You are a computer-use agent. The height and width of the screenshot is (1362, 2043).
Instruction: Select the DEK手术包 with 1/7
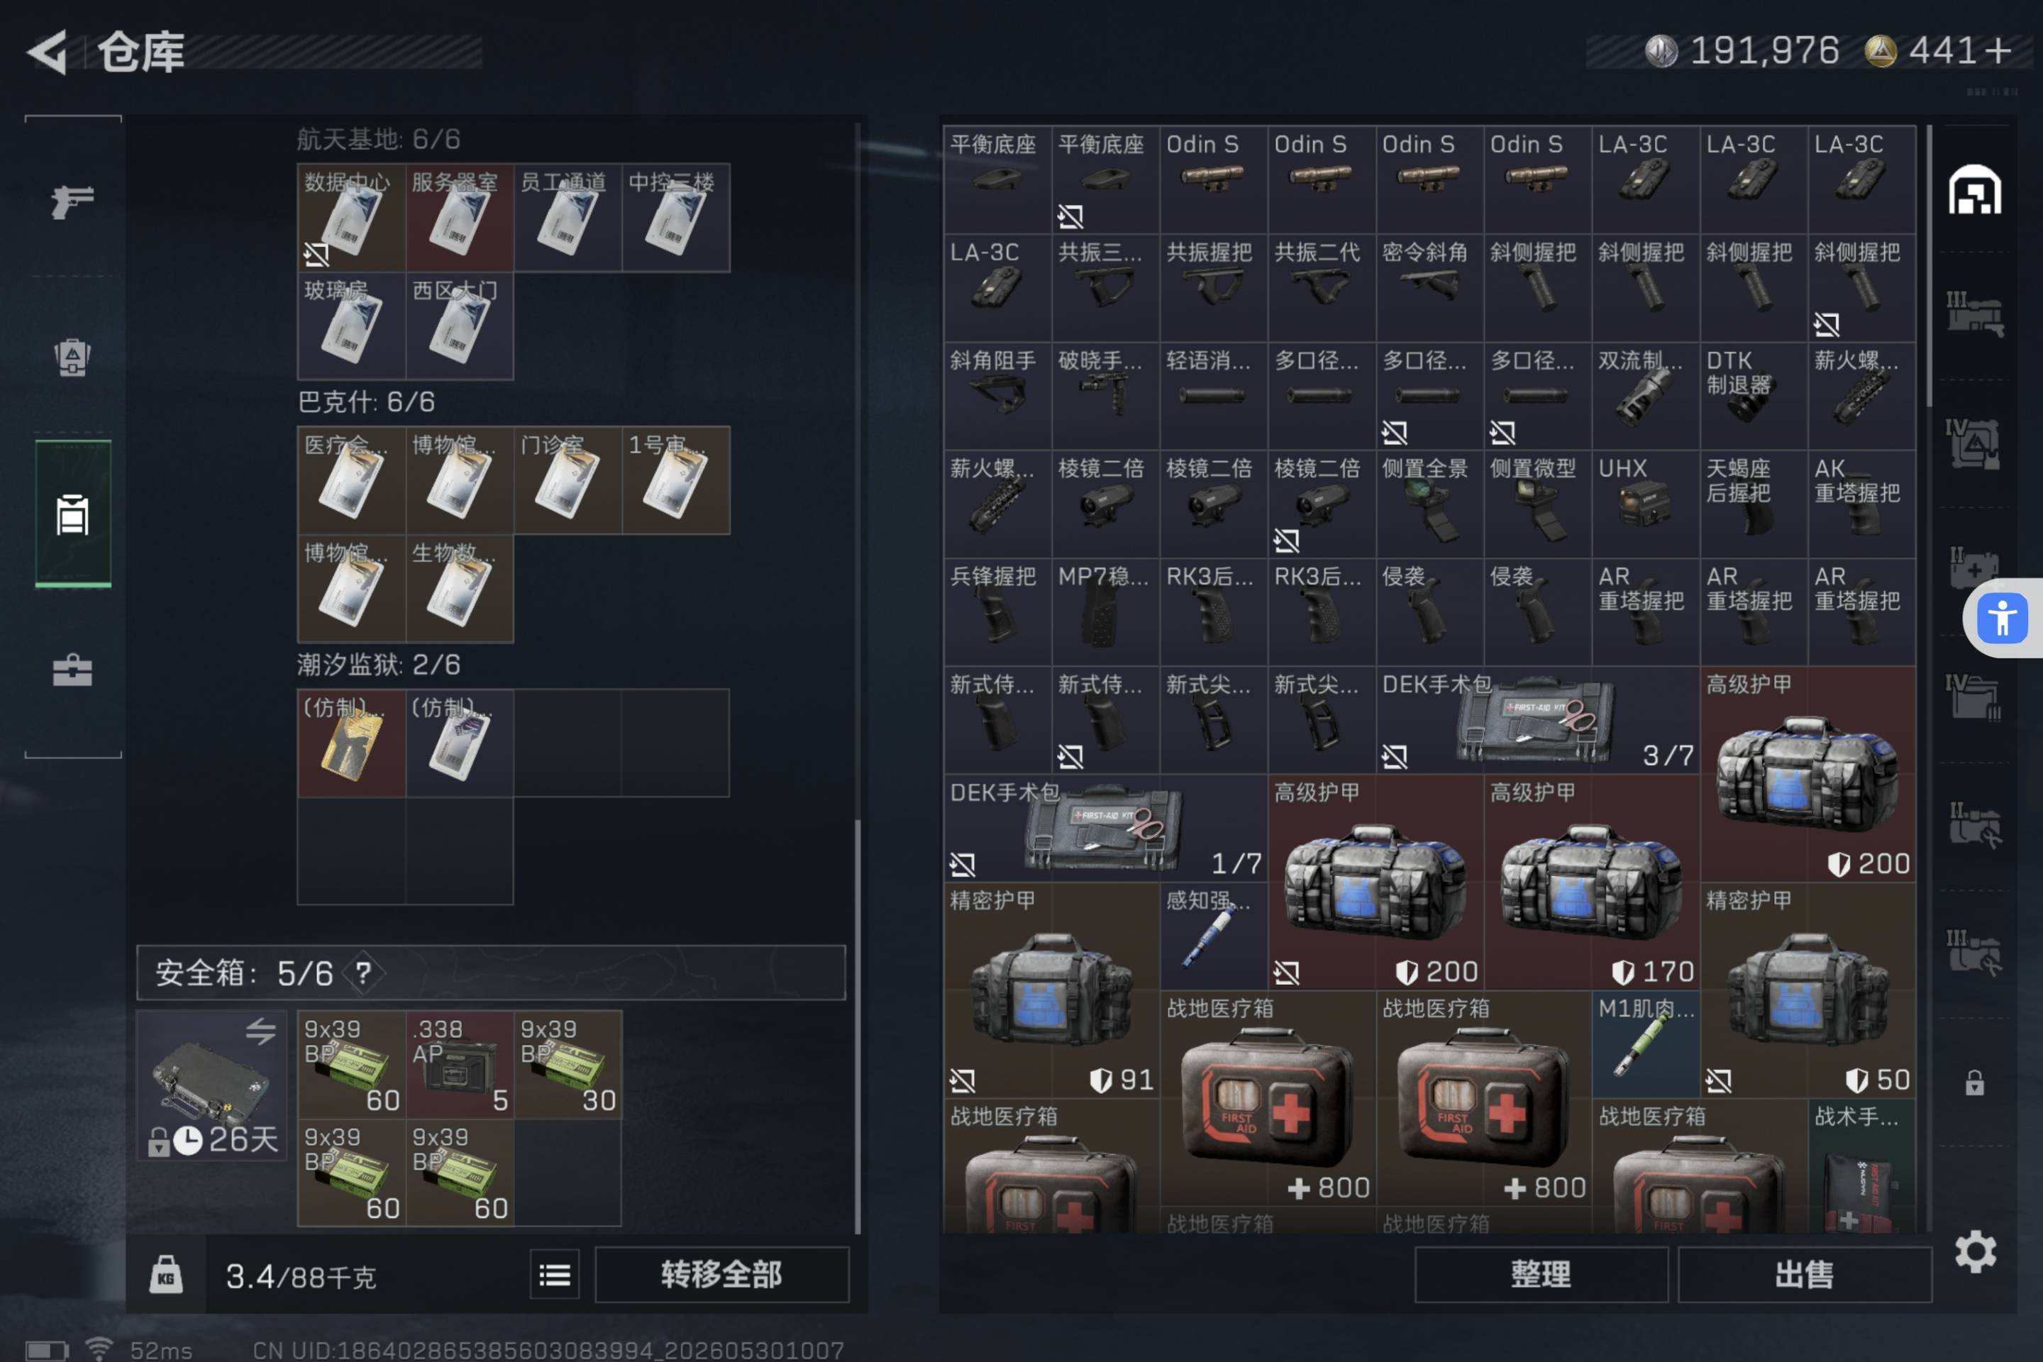[x=1106, y=828]
